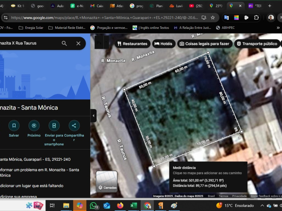Click the white cloud-shaped extension icon
Viewport: 282px width, 211px height.
pyautogui.click(x=246, y=18)
